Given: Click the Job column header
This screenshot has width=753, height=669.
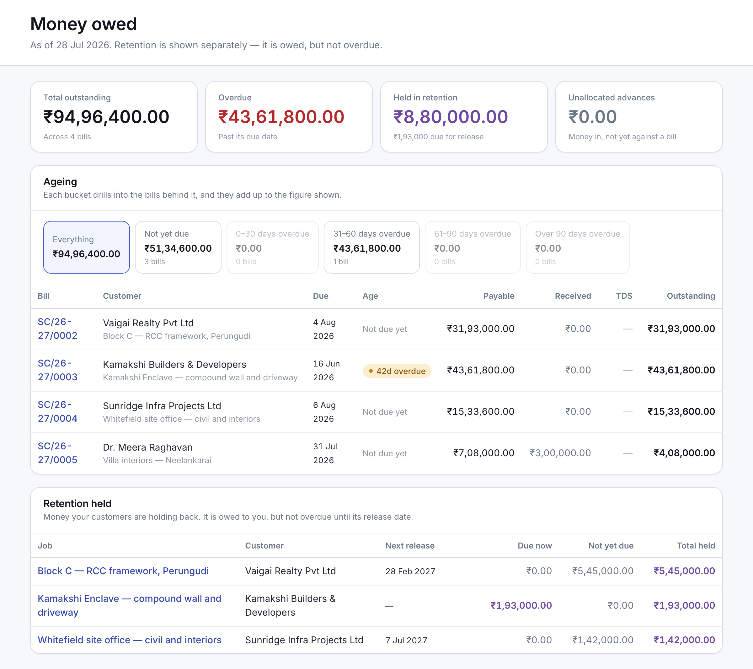Looking at the screenshot, I should 45,546.
